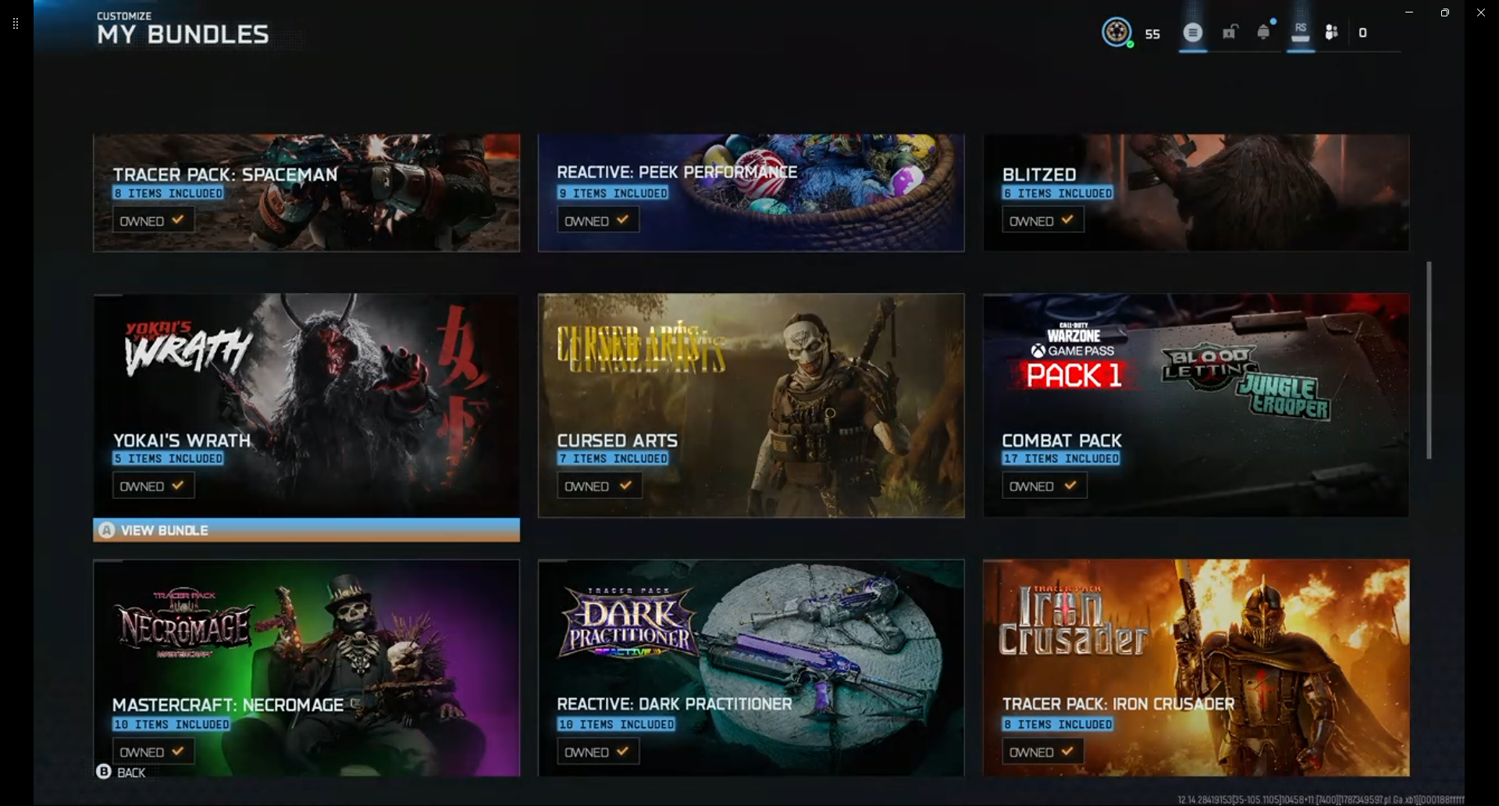Open the player rank emblem profile
This screenshot has height=806, width=1499.
point(1116,32)
